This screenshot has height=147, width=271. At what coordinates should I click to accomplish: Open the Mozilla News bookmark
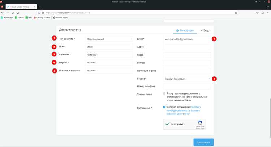(x=60, y=18)
